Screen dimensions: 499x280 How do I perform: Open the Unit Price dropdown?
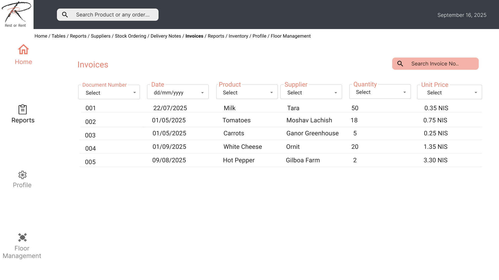pyautogui.click(x=476, y=93)
